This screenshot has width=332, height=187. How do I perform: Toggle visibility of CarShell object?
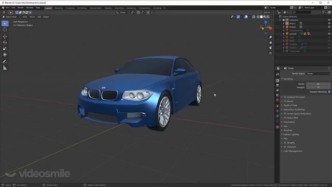click(x=329, y=34)
